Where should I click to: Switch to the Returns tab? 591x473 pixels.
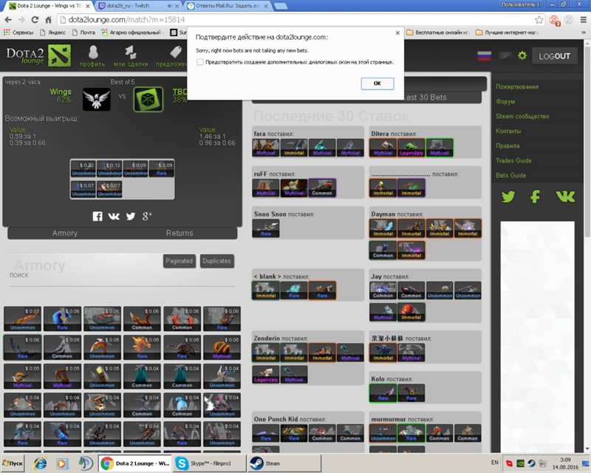coord(180,233)
